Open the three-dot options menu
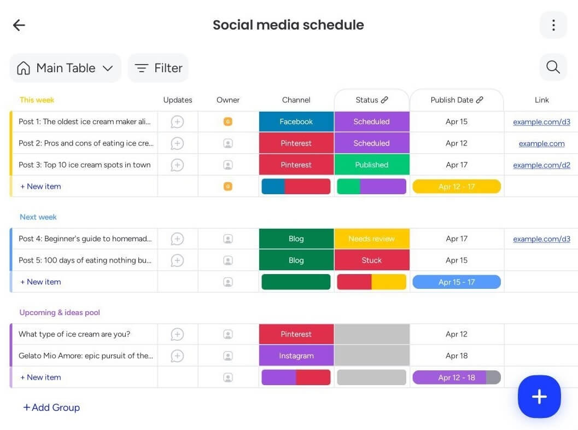Screen dimensions: 578x430 [553, 25]
